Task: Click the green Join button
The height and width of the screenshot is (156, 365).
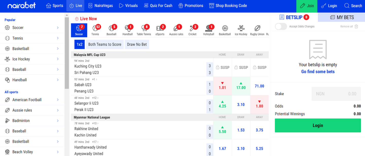Action: tap(307, 6)
